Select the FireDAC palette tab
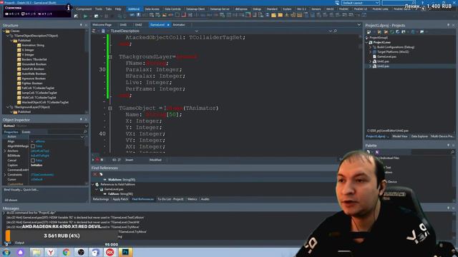 point(343,9)
